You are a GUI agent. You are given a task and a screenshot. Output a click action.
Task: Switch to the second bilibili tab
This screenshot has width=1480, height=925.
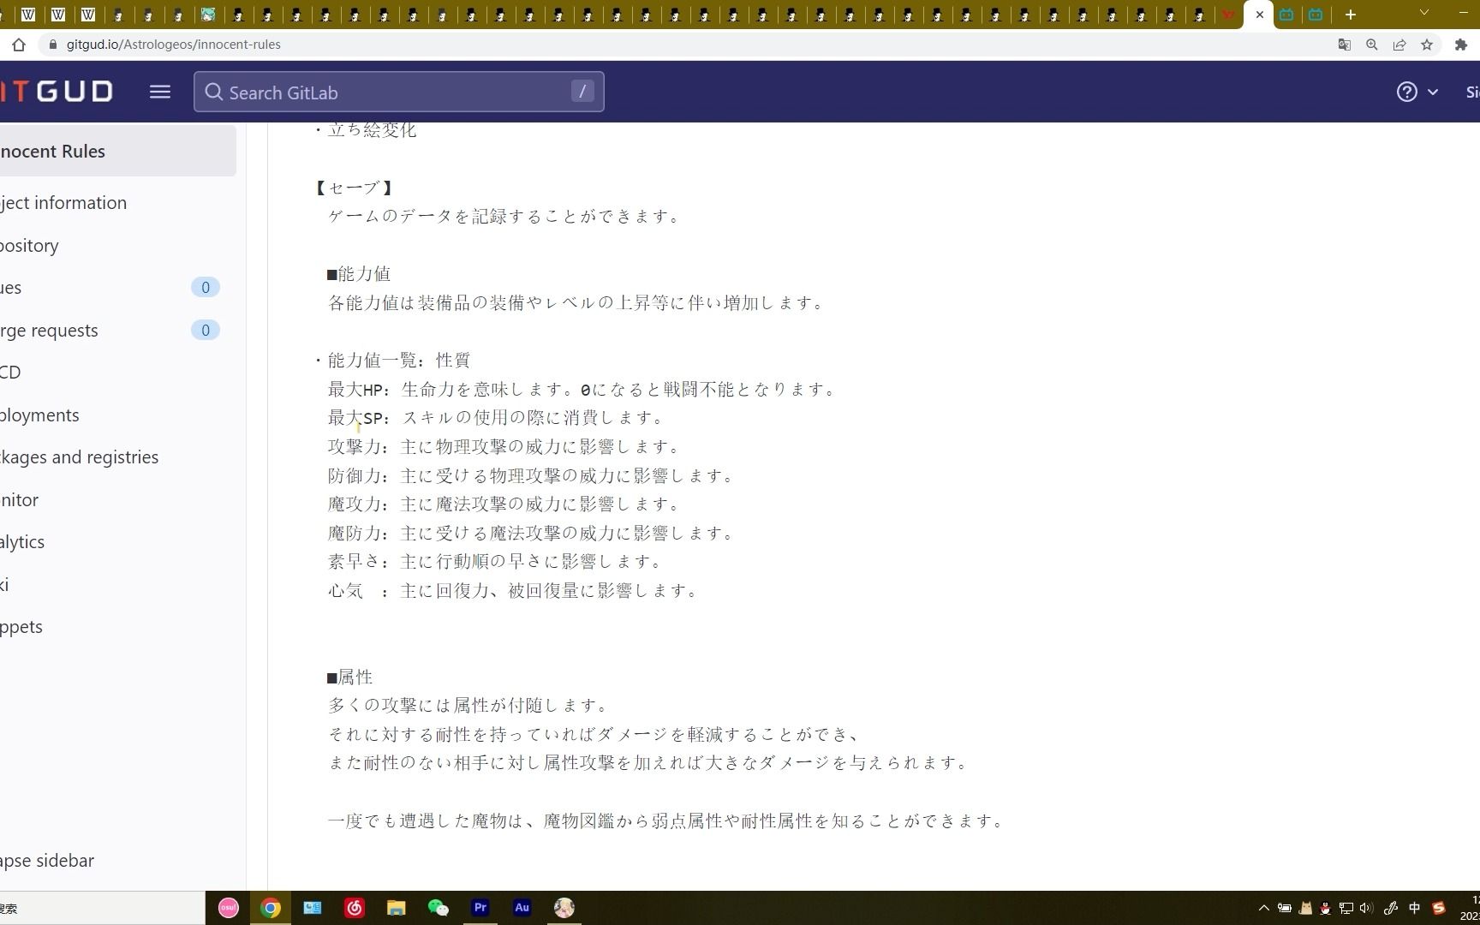click(x=1316, y=15)
